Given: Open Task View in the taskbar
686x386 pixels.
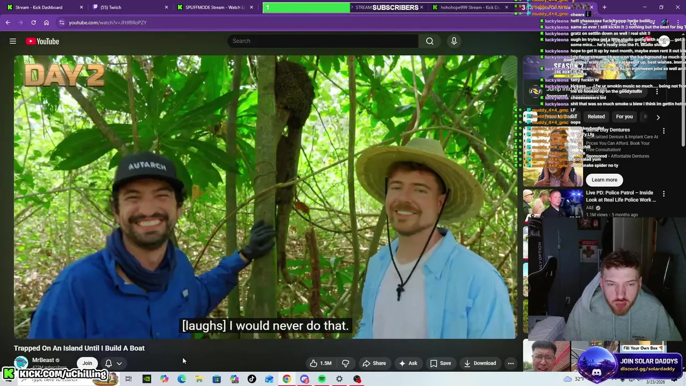Looking at the screenshot, I should 129,379.
